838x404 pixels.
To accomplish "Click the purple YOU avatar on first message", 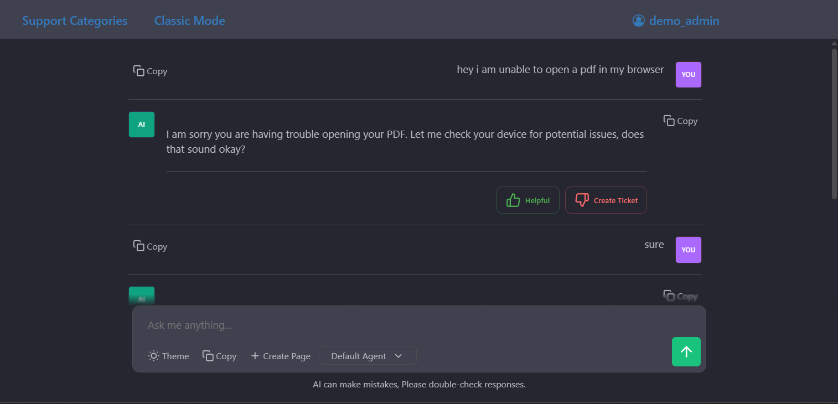I will pyautogui.click(x=688, y=75).
